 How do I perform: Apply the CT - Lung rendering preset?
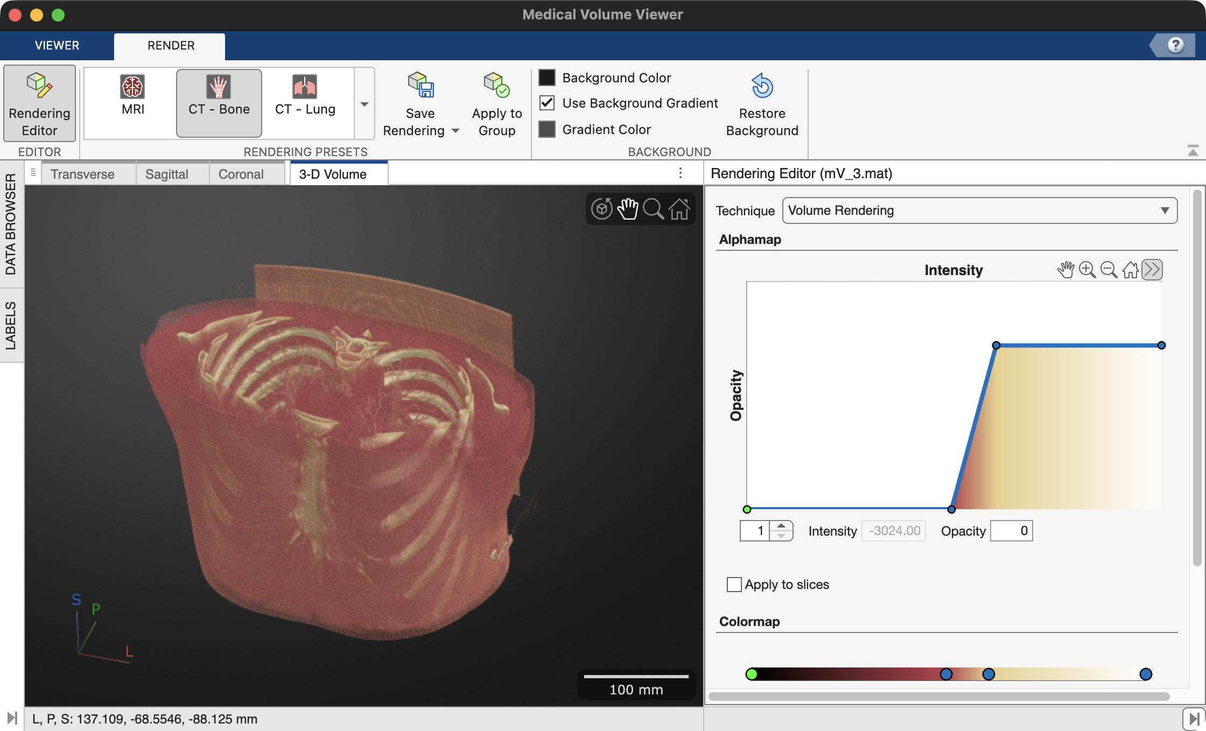tap(305, 102)
